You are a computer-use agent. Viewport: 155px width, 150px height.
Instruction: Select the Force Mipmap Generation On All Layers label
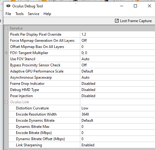[42, 41]
